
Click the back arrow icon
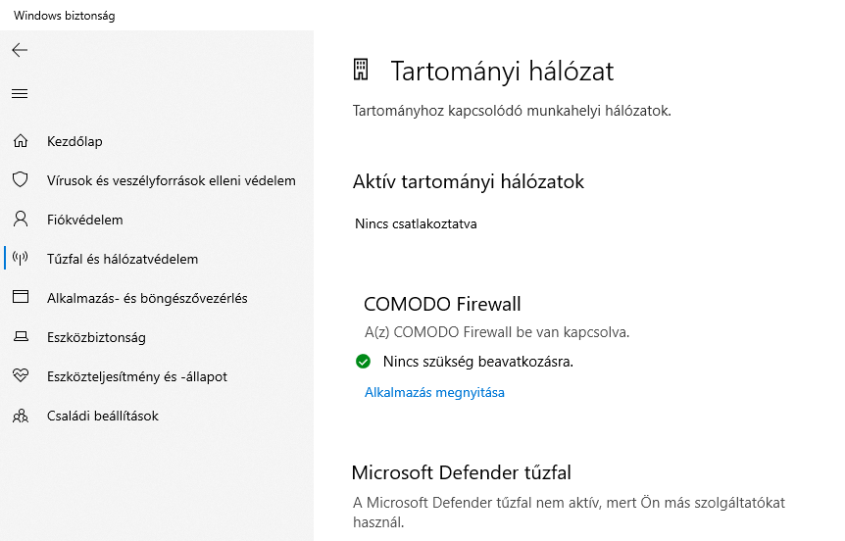point(20,50)
